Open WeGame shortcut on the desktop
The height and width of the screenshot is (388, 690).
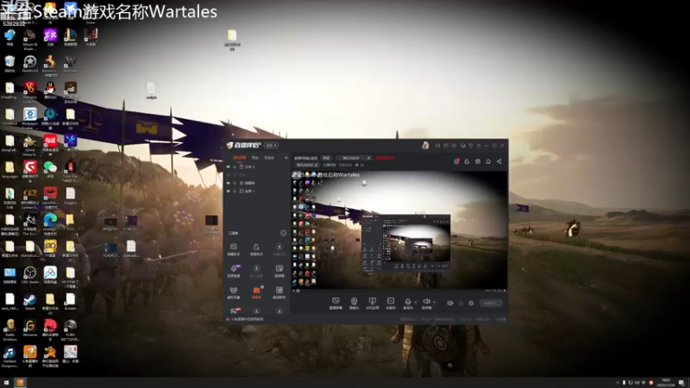(x=29, y=329)
